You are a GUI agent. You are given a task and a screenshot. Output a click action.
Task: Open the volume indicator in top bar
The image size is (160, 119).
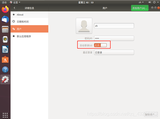[150, 2]
